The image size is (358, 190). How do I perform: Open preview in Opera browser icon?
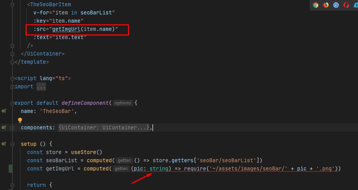tap(346, 5)
